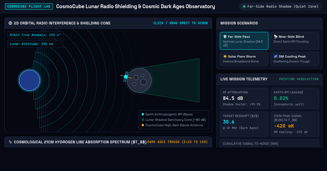Click the galaxy icon on DM Cooling Peak
327x171 pixels.
(x=275, y=56)
